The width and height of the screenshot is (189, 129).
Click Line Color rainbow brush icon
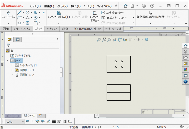coord(48,121)
